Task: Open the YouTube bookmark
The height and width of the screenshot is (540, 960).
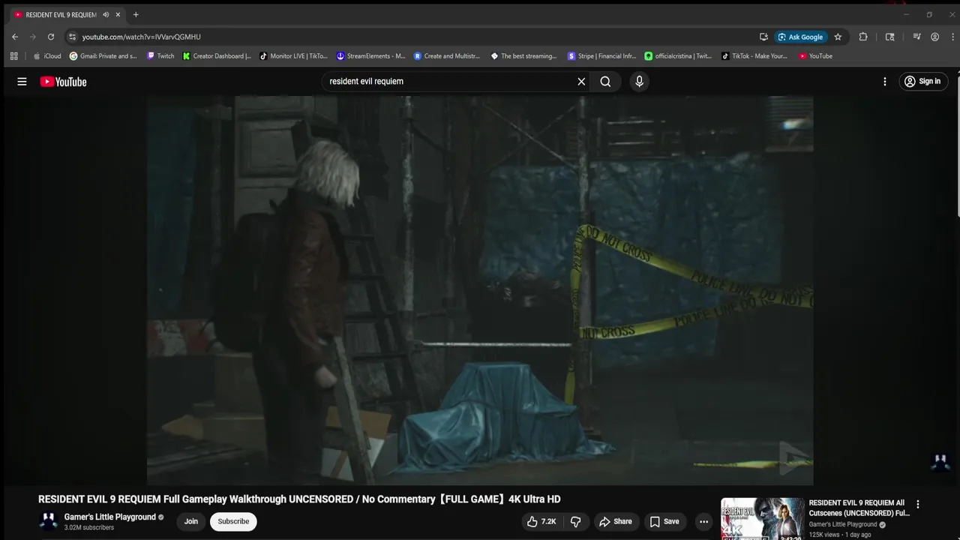Action: [815, 56]
